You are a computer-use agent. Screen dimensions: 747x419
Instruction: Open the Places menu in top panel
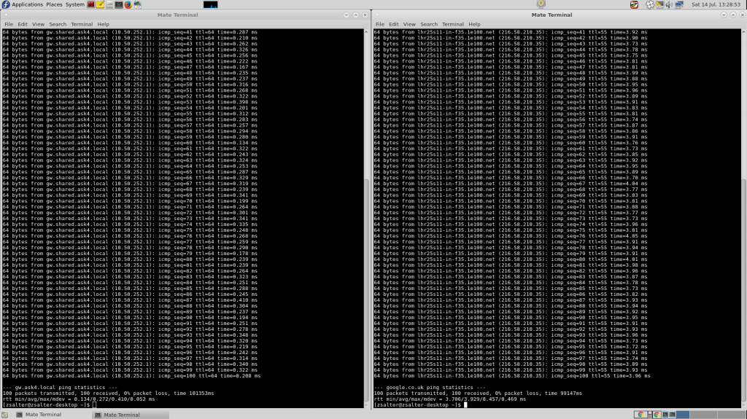click(54, 4)
